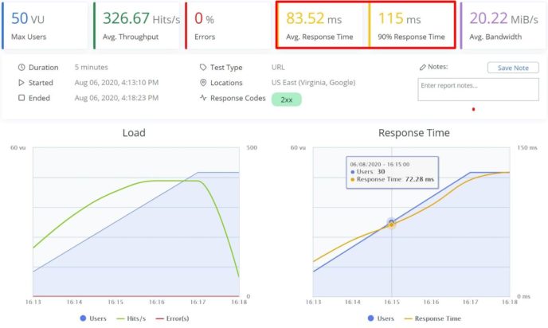Click the 'URL' test type value
This screenshot has width=548, height=328.
click(278, 67)
